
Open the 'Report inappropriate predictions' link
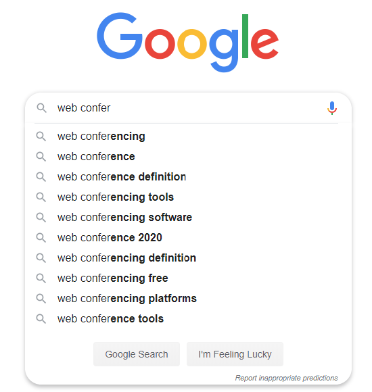[x=287, y=378]
